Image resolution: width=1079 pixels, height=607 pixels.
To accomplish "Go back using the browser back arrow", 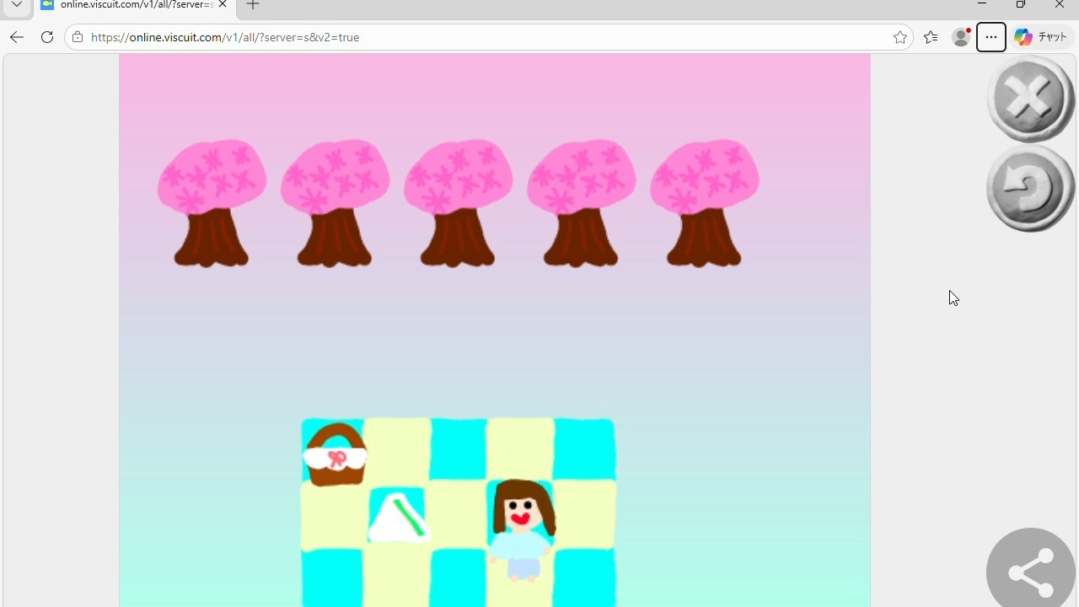I will click(17, 37).
